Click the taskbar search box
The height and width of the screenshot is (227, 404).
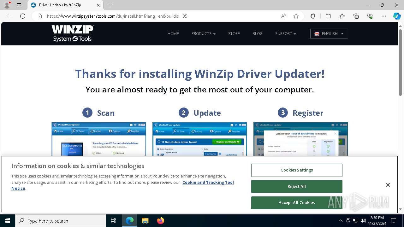point(61,221)
